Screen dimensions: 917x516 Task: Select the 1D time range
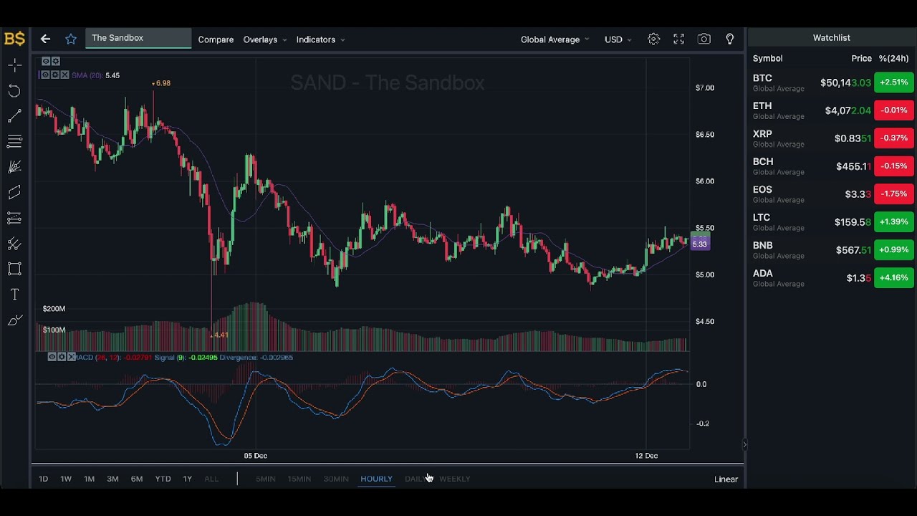click(x=43, y=479)
